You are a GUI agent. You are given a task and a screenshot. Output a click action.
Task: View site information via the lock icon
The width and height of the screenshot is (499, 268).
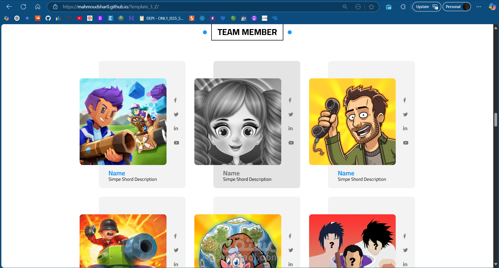point(55,7)
